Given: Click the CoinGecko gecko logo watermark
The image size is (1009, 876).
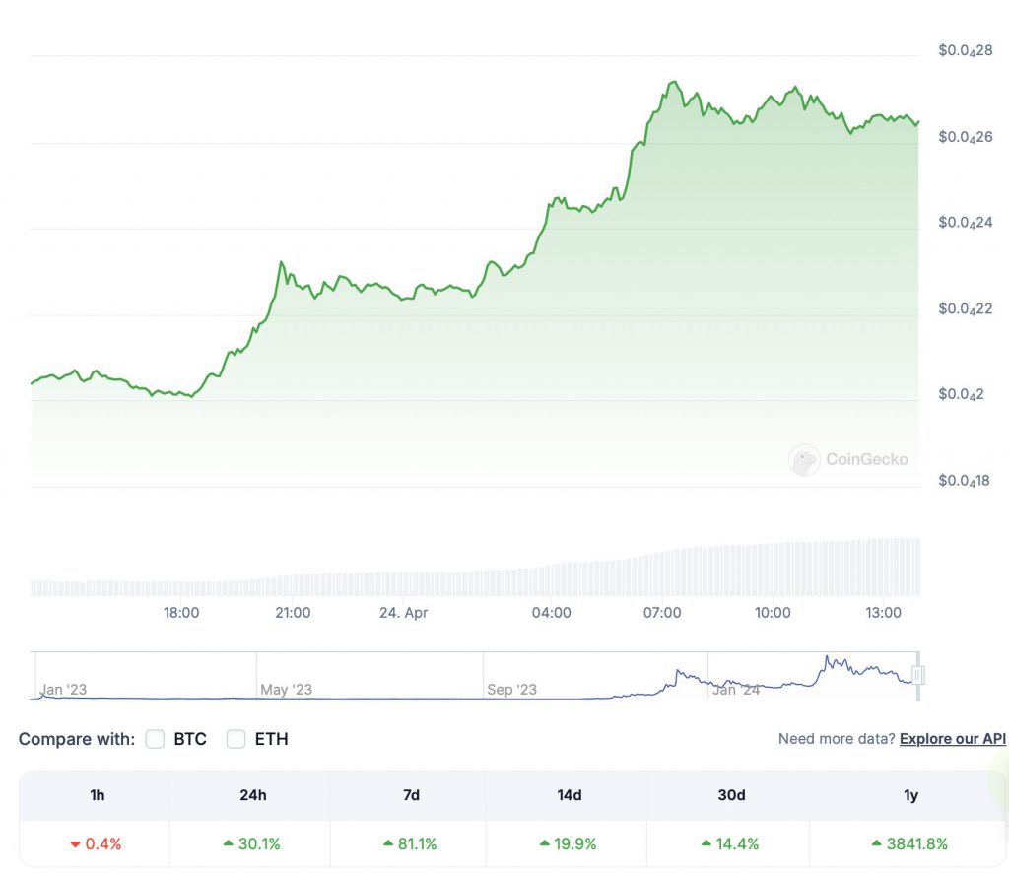Looking at the screenshot, I should tap(805, 458).
